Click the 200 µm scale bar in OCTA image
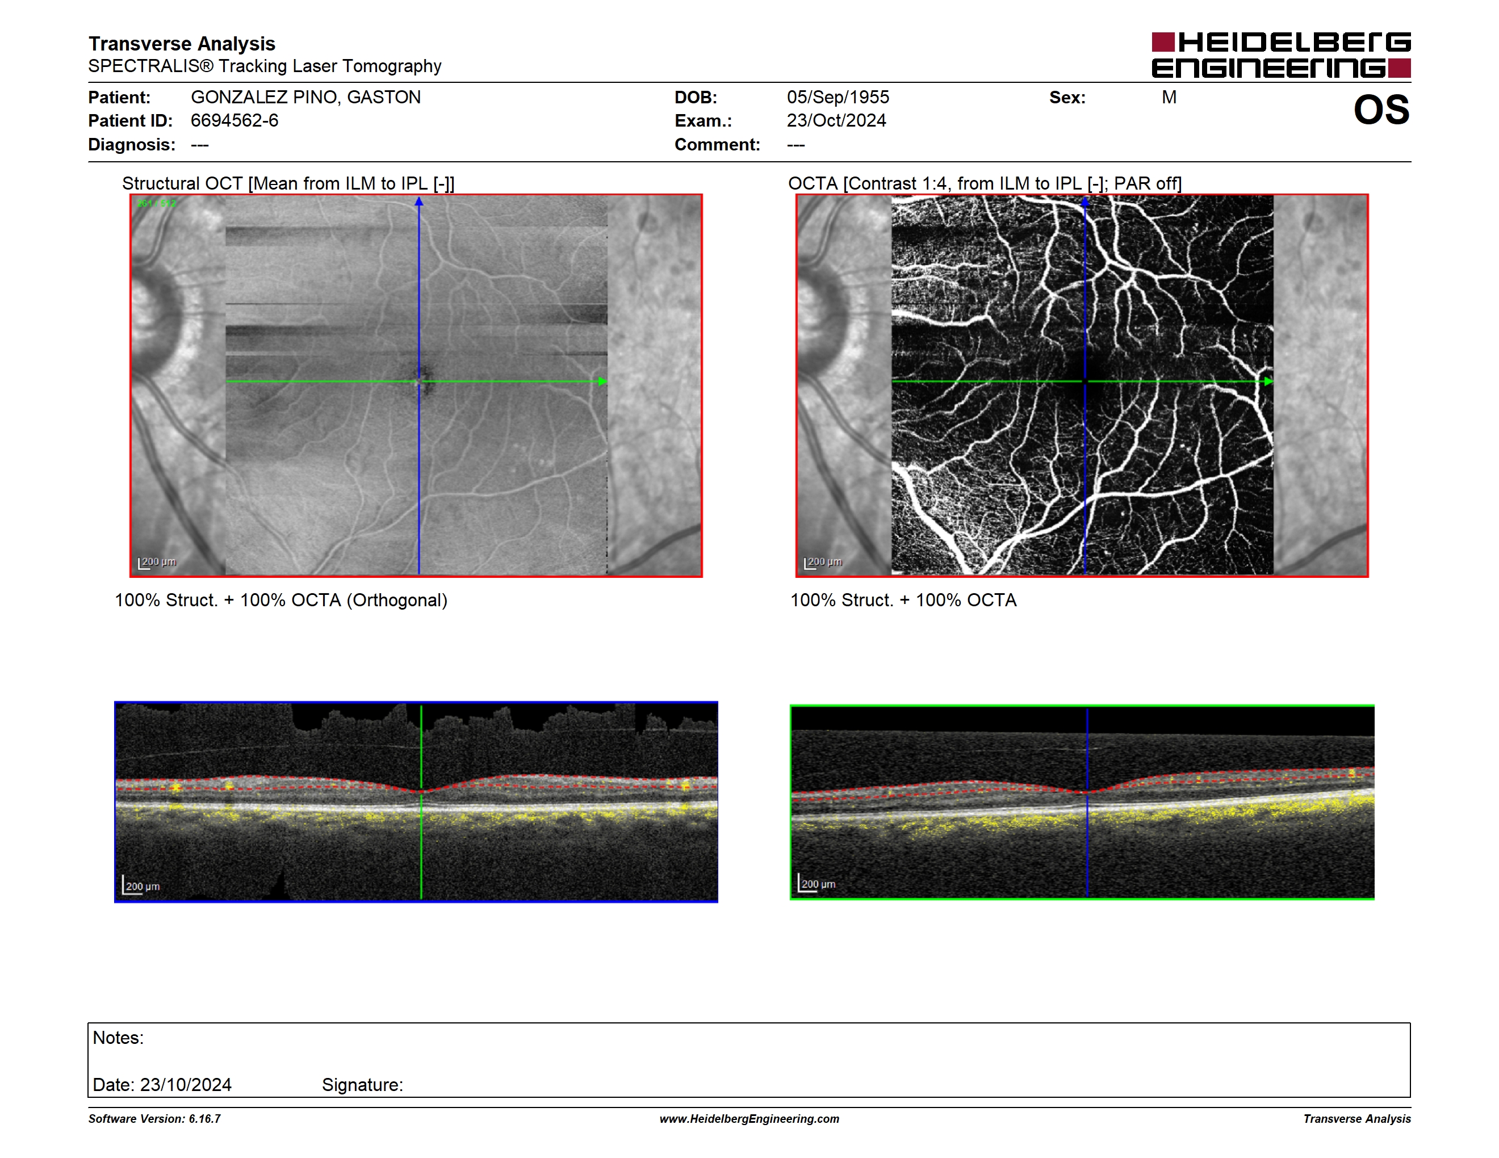Viewport: 1499px width, 1158px height. [823, 563]
